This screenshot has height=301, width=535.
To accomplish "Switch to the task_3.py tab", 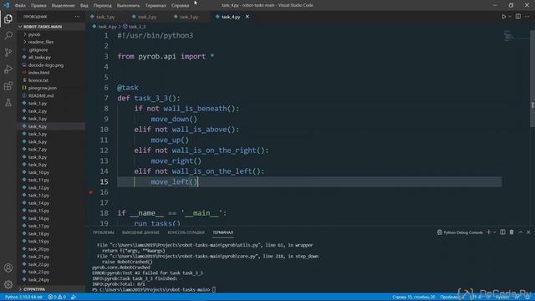I will 189,17.
